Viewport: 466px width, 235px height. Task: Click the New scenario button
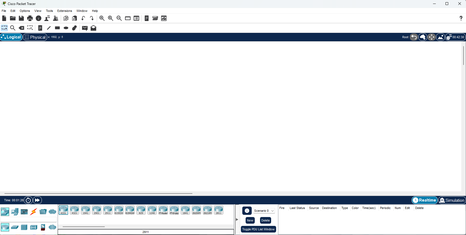pos(250,220)
